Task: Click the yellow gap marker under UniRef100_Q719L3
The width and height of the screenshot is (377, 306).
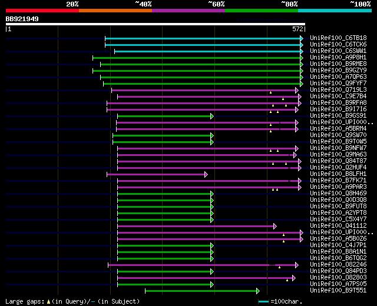Action: point(271,92)
